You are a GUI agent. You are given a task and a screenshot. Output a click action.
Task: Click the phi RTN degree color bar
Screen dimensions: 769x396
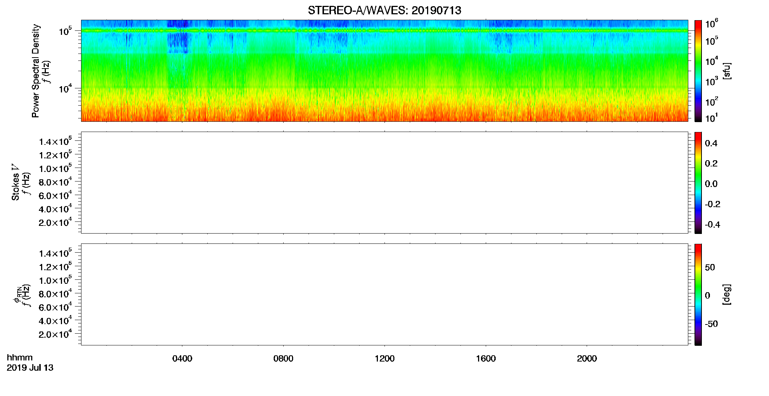pyautogui.click(x=698, y=294)
